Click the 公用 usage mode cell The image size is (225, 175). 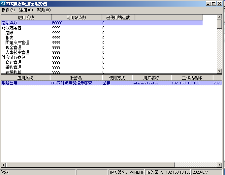(x=107, y=83)
